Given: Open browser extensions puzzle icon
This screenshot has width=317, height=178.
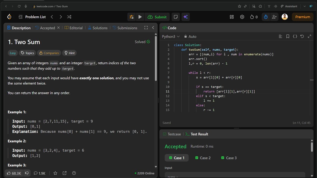Looking at the screenshot, I should click(x=260, y=6).
